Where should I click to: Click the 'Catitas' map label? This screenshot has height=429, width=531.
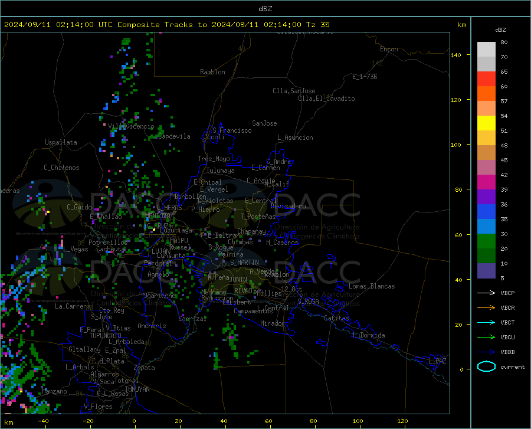(x=336, y=318)
